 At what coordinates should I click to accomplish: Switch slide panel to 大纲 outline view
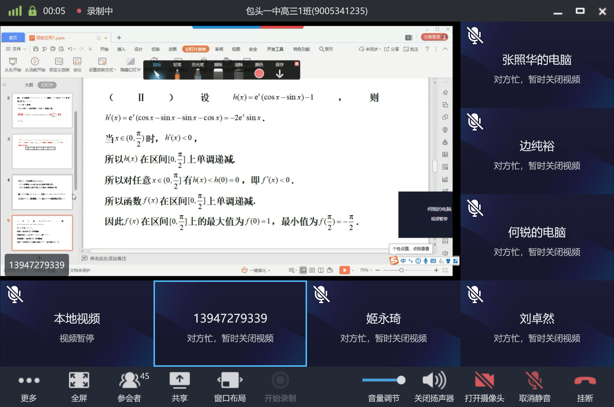pyautogui.click(x=29, y=85)
